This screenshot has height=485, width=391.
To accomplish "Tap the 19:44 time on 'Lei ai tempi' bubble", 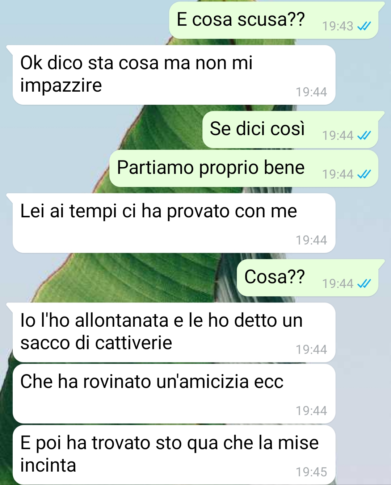I will 311,241.
